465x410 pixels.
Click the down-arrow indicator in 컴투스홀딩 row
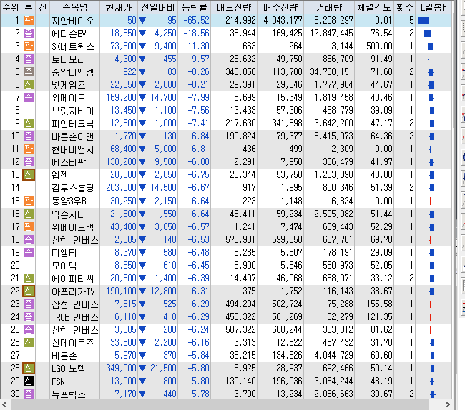tap(142, 187)
